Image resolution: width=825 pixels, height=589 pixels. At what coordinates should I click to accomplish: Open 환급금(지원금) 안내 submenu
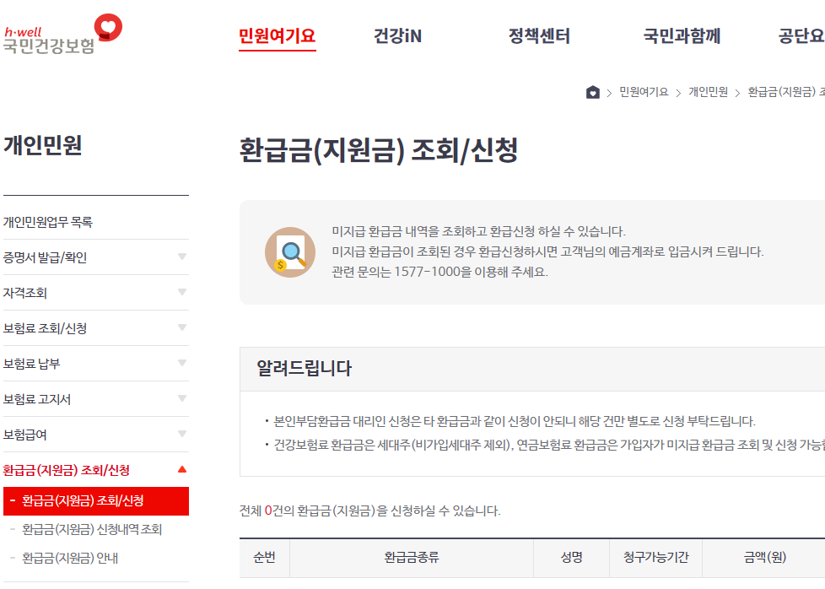[x=70, y=558]
